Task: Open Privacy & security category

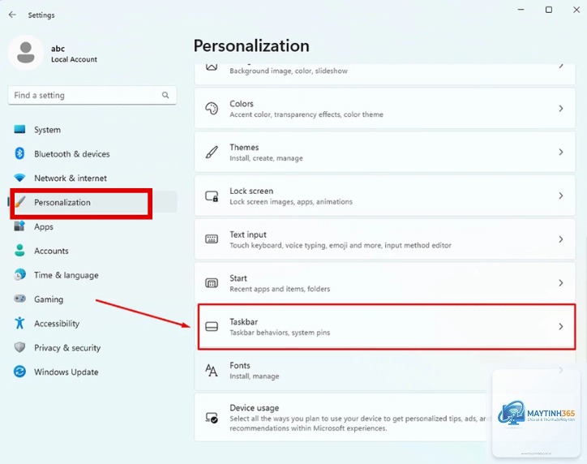Action: [x=92, y=347]
